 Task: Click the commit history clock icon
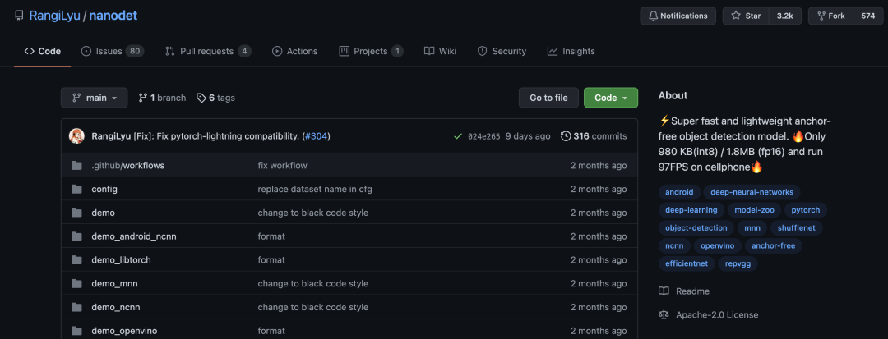[x=566, y=136]
